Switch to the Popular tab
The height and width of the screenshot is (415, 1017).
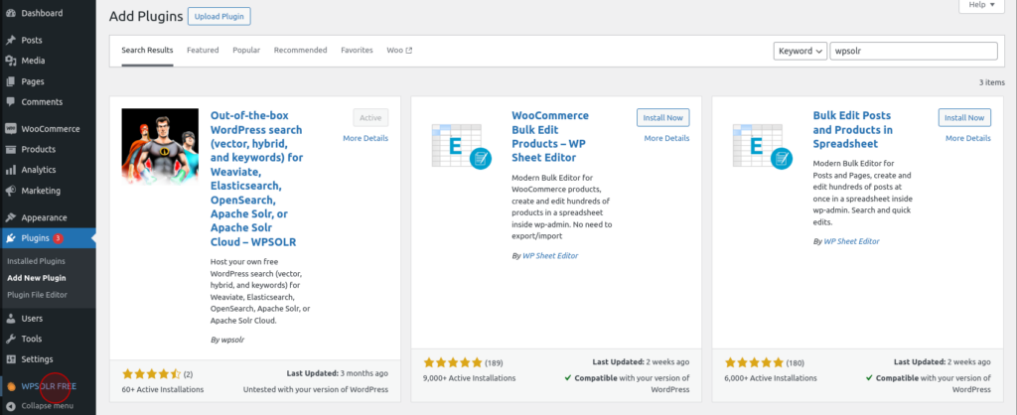[x=246, y=50]
